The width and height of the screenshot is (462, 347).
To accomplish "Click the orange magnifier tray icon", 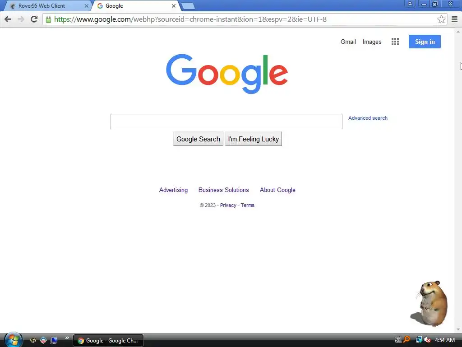I will point(407,340).
